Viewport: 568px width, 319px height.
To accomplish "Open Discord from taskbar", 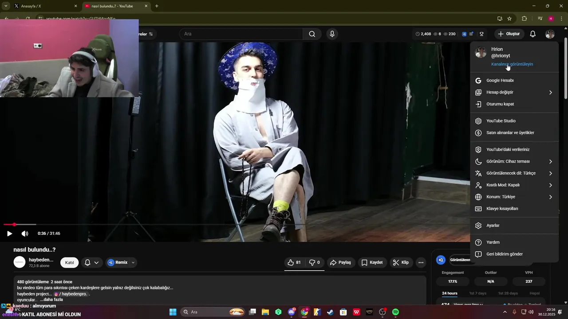I will pyautogui.click(x=291, y=312).
